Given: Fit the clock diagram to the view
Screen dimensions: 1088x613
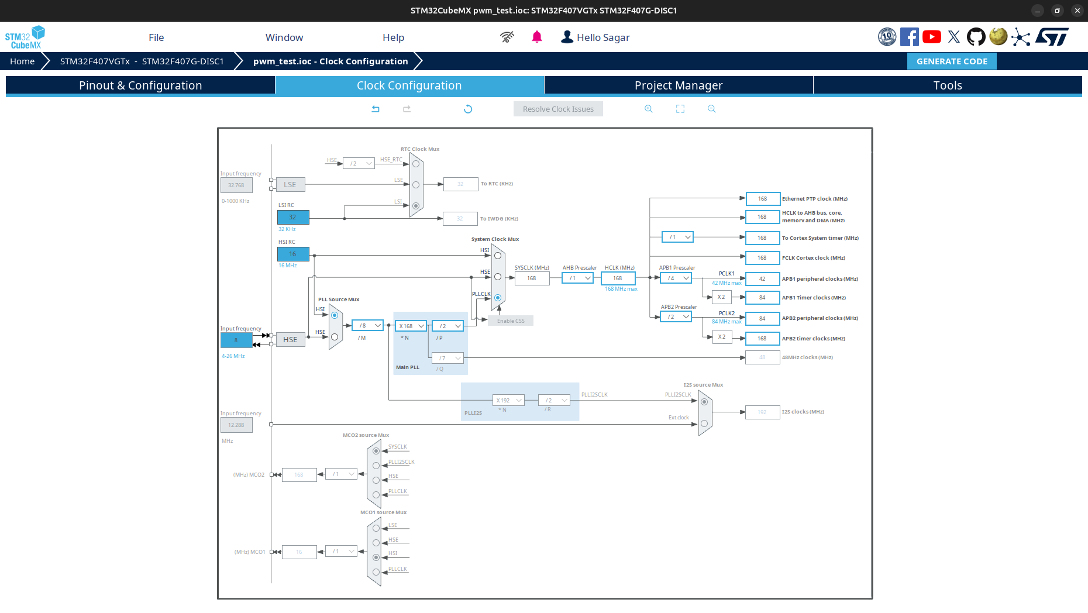Looking at the screenshot, I should click(680, 109).
